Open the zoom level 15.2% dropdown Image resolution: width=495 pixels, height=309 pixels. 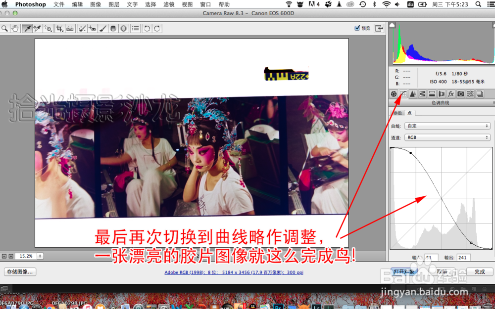pos(29,256)
